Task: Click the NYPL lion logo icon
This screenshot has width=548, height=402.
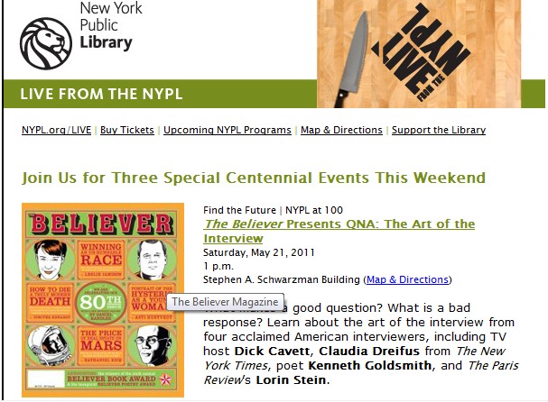Action: (48, 43)
